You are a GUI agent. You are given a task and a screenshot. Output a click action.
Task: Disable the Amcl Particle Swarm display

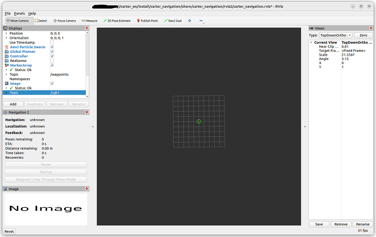[52, 47]
